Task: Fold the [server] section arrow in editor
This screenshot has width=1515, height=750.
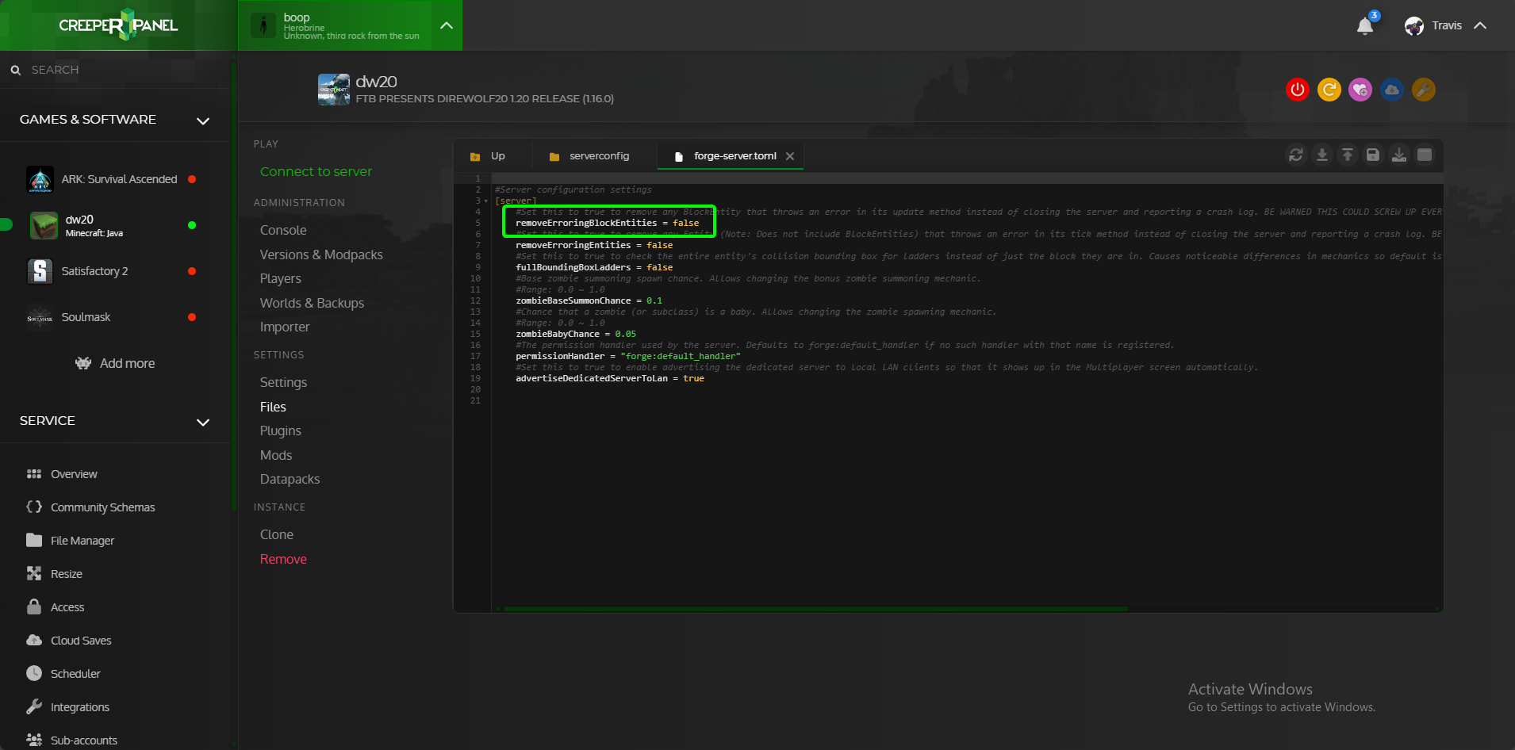Action: pyautogui.click(x=486, y=201)
